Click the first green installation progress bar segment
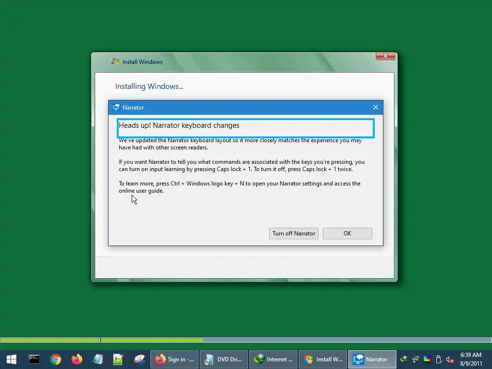Screen dimensions: 492x369 [50, 340]
